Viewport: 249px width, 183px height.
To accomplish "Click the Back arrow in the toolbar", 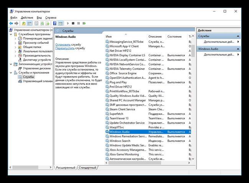I will pyautogui.click(x=11, y=23).
